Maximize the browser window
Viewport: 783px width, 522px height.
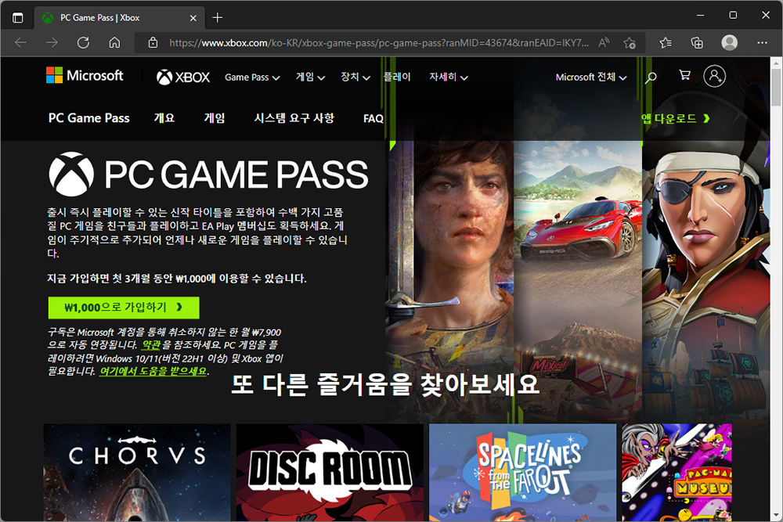click(733, 16)
